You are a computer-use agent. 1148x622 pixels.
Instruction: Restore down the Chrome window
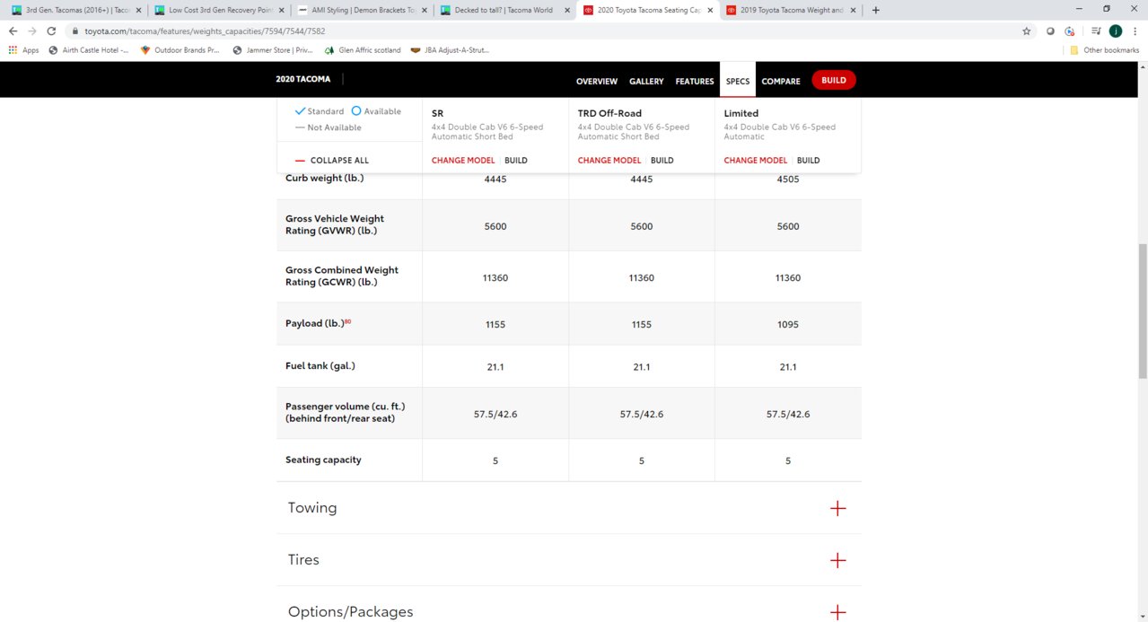pos(1107,9)
